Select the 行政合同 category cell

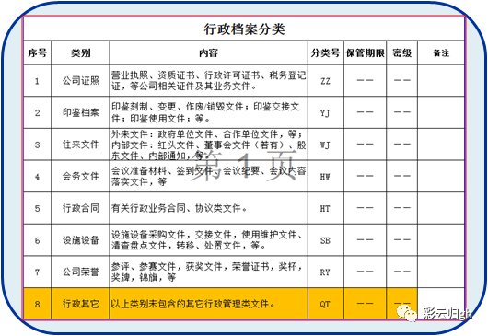(81, 208)
